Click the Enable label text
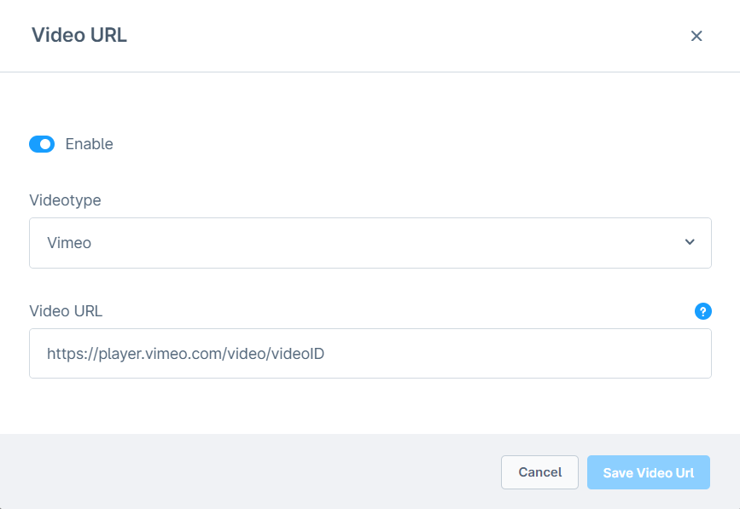The height and width of the screenshot is (509, 740). tap(90, 144)
